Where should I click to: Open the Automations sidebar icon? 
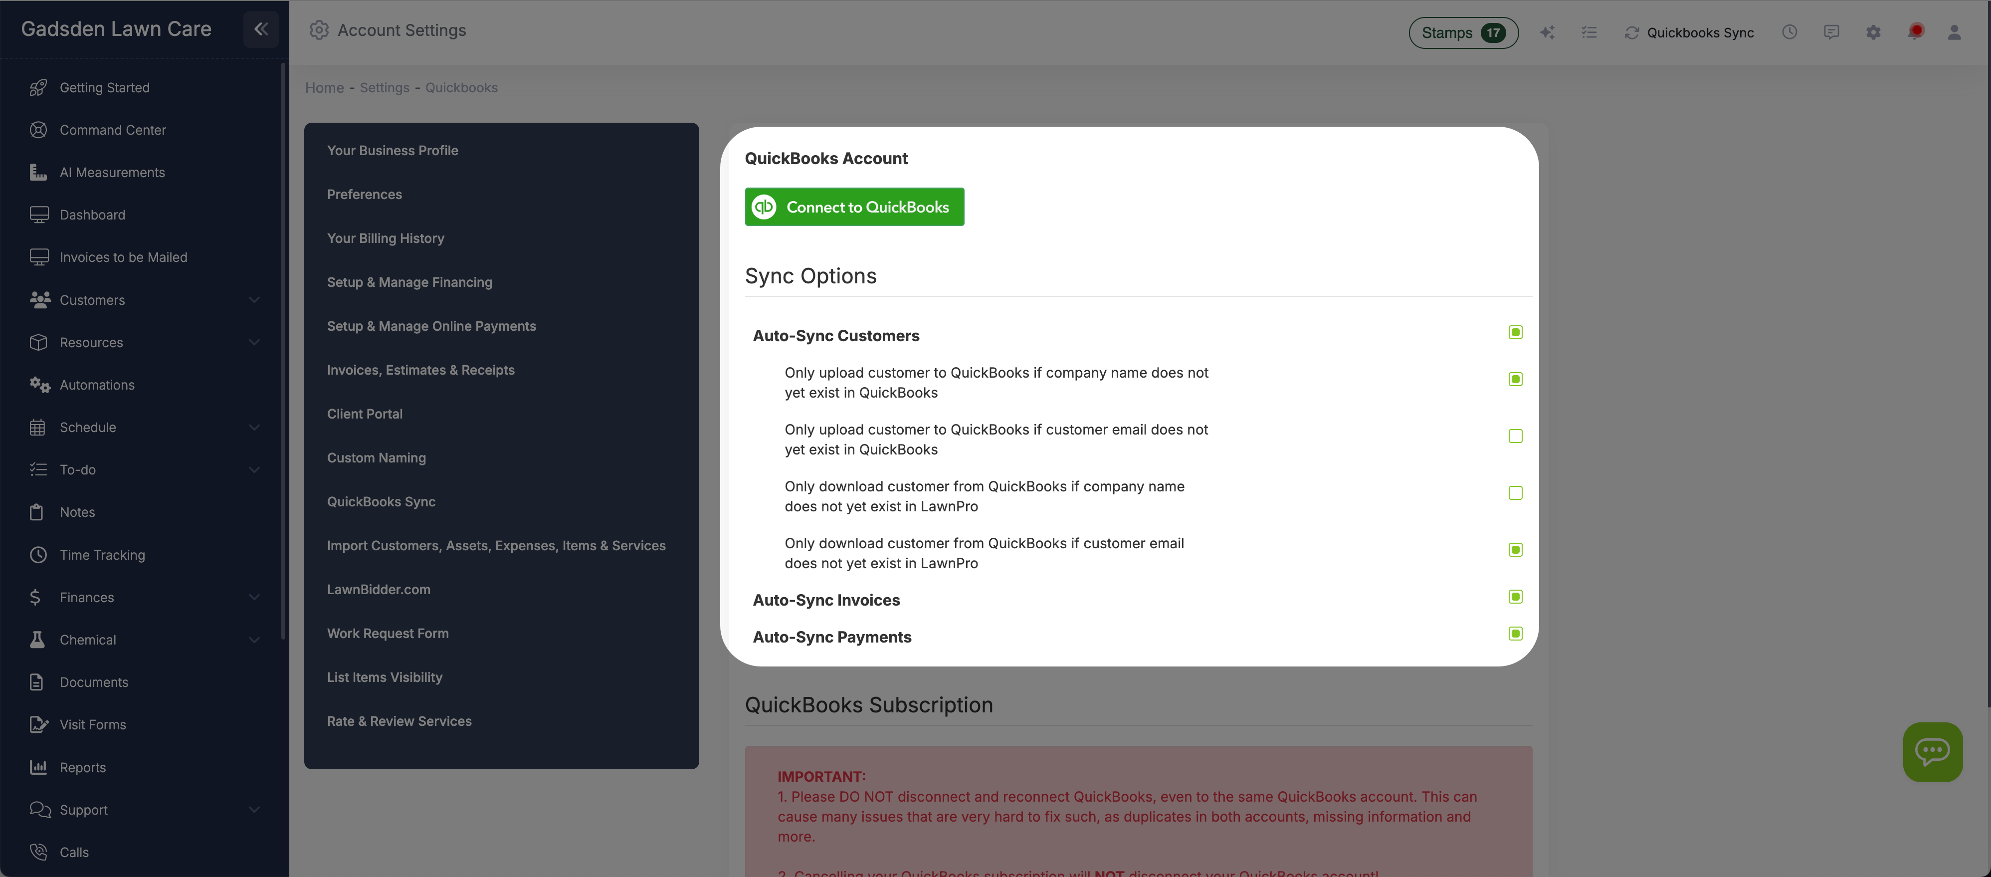click(39, 384)
